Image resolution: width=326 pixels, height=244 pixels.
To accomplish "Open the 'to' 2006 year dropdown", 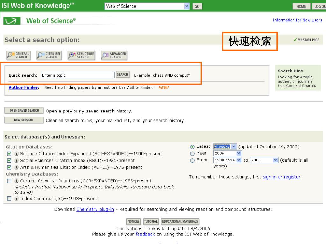I will (264, 160).
